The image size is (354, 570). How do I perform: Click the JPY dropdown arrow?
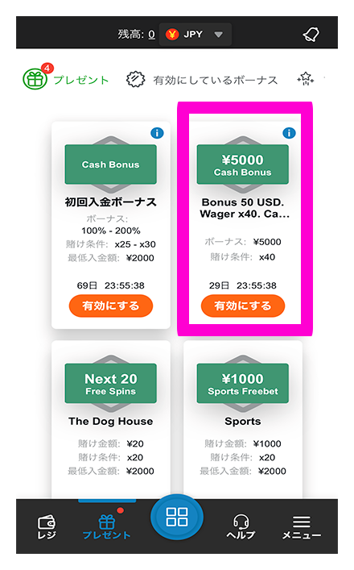pos(218,35)
